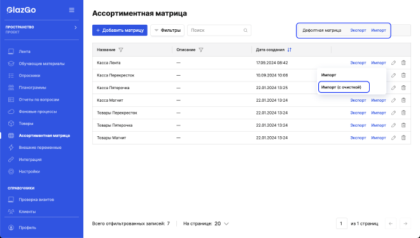Delete Товары Магнит row with trash icon
This screenshot has height=238, width=420.
pos(403,137)
